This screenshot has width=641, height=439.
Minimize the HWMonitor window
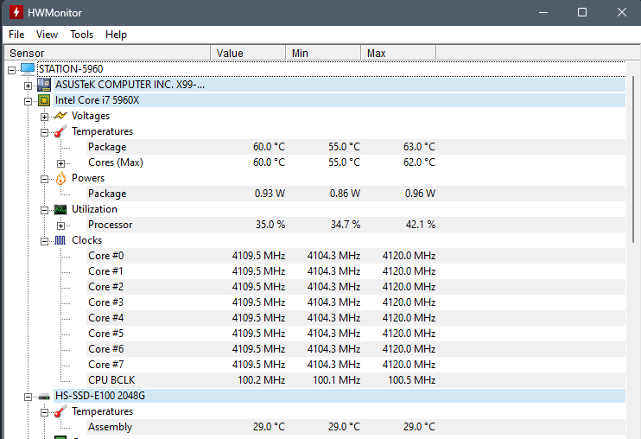[543, 12]
